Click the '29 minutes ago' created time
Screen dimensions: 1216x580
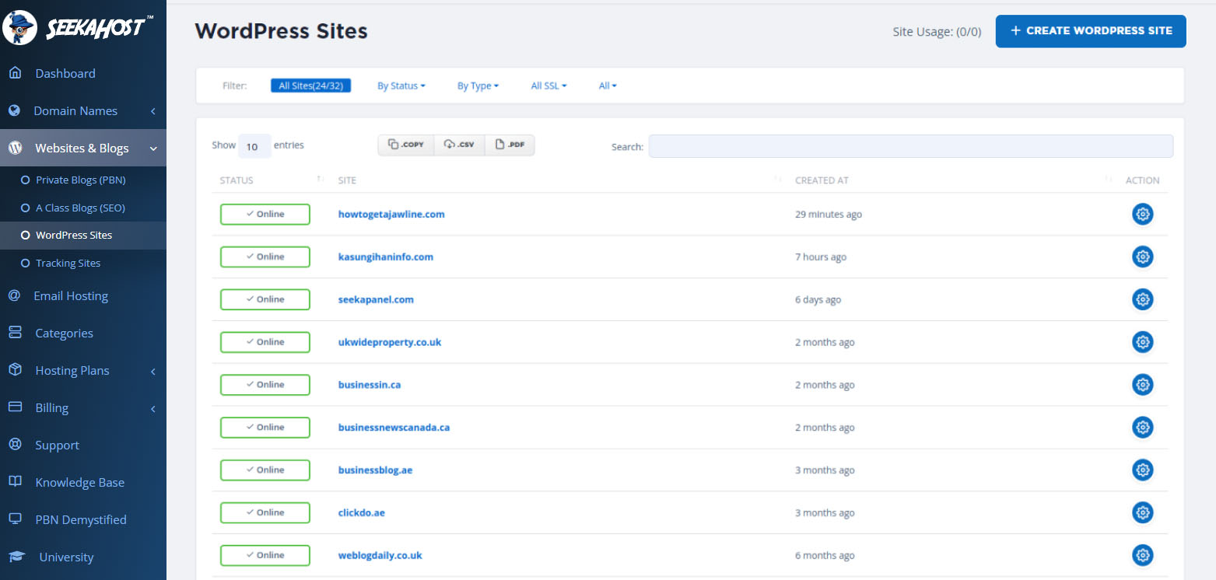pos(828,215)
